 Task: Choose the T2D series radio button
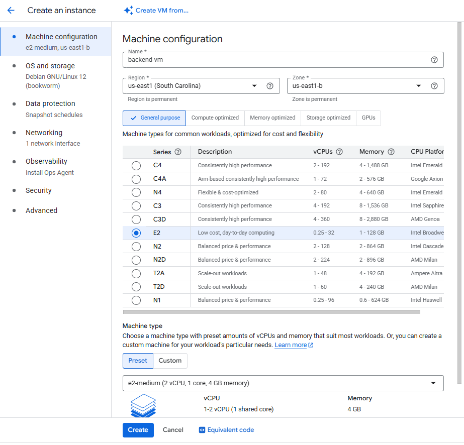136,287
